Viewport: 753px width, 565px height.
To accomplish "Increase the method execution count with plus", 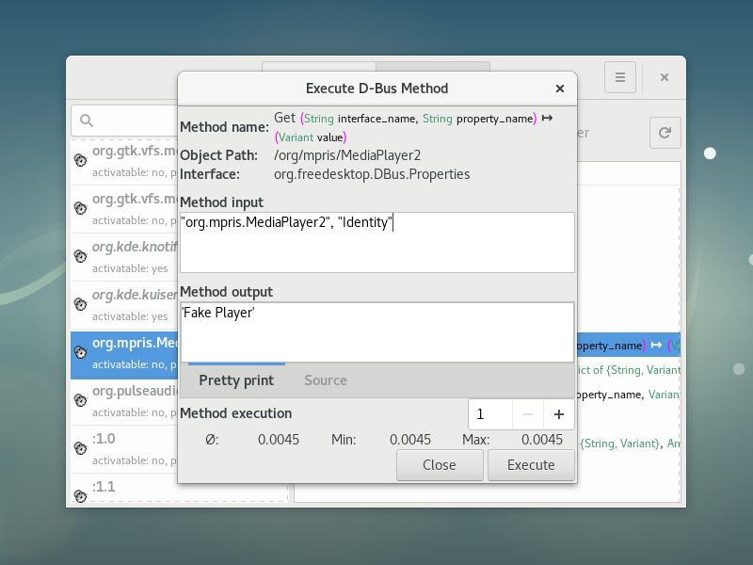I will 558,414.
